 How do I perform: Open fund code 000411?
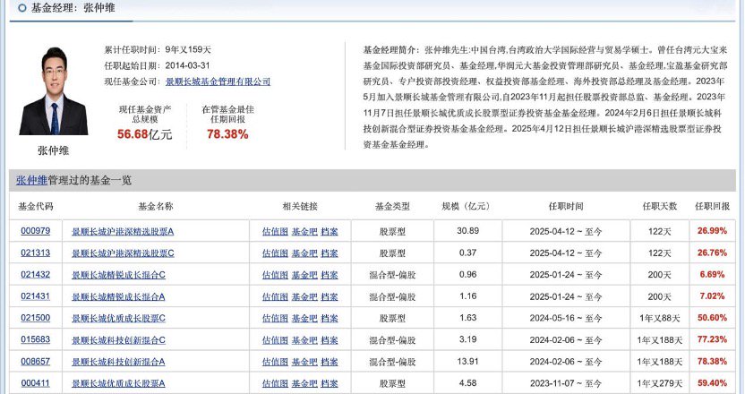(35, 383)
